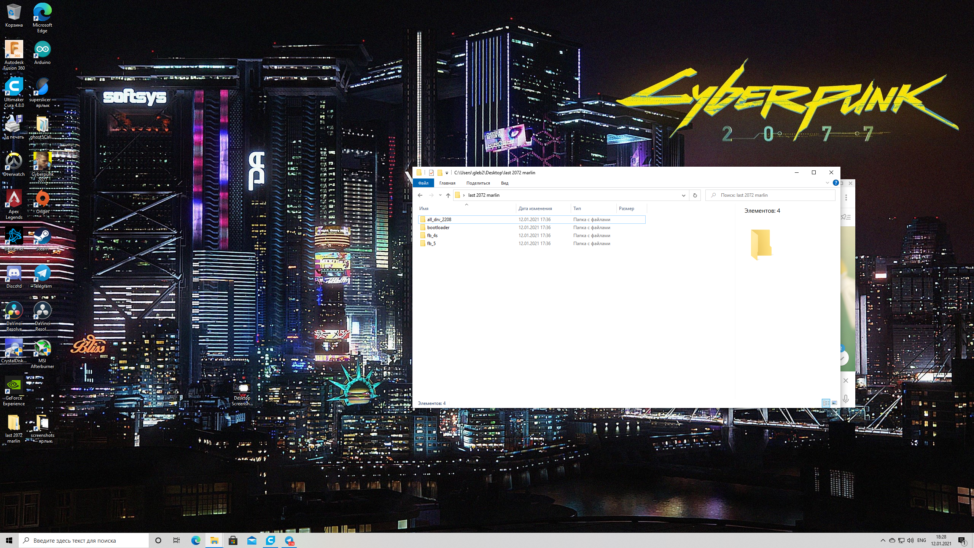Open CrystalDisk desktop shortcut
Screen dimensions: 974x548
coord(14,351)
